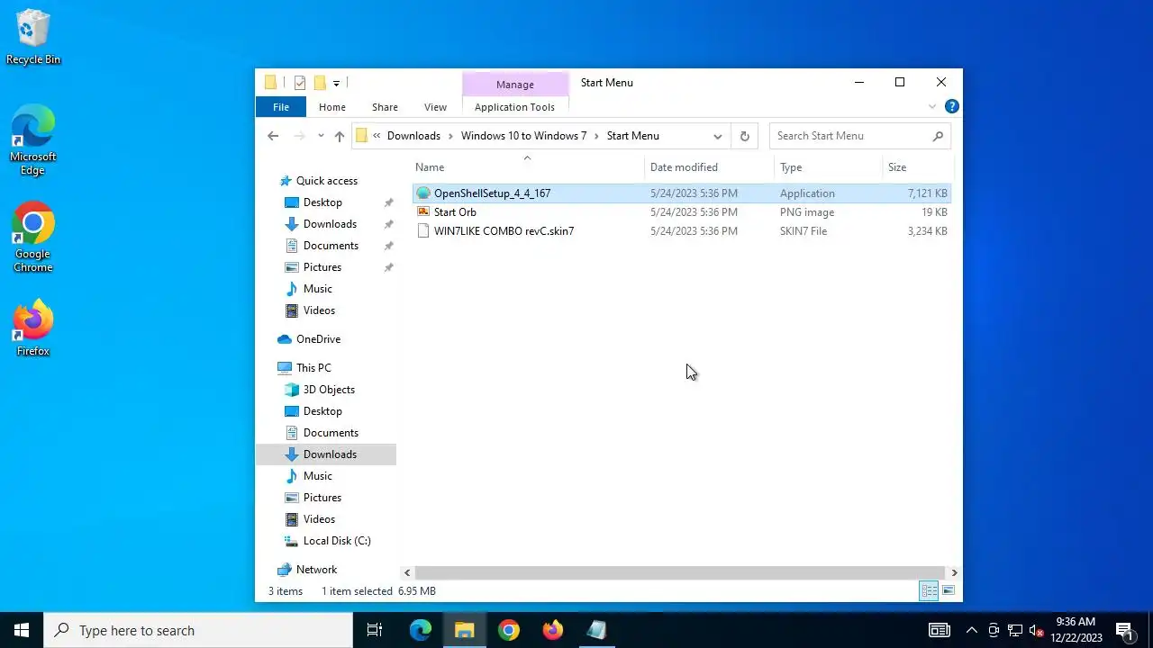
Task: Switch to Large icons view layout
Action: 949,591
